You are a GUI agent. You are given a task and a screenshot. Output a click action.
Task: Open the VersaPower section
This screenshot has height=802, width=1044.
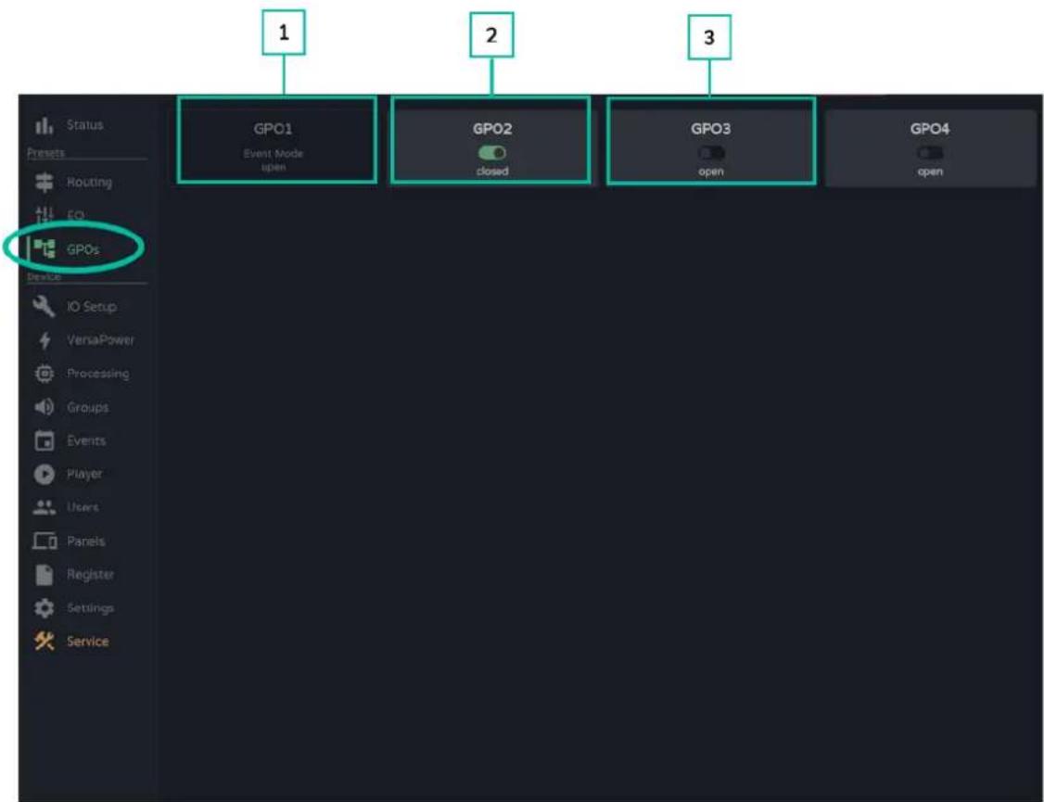click(100, 340)
